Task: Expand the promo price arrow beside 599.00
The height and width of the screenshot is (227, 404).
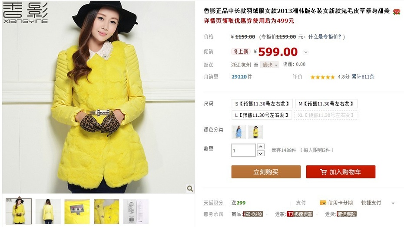Action: tap(306, 52)
